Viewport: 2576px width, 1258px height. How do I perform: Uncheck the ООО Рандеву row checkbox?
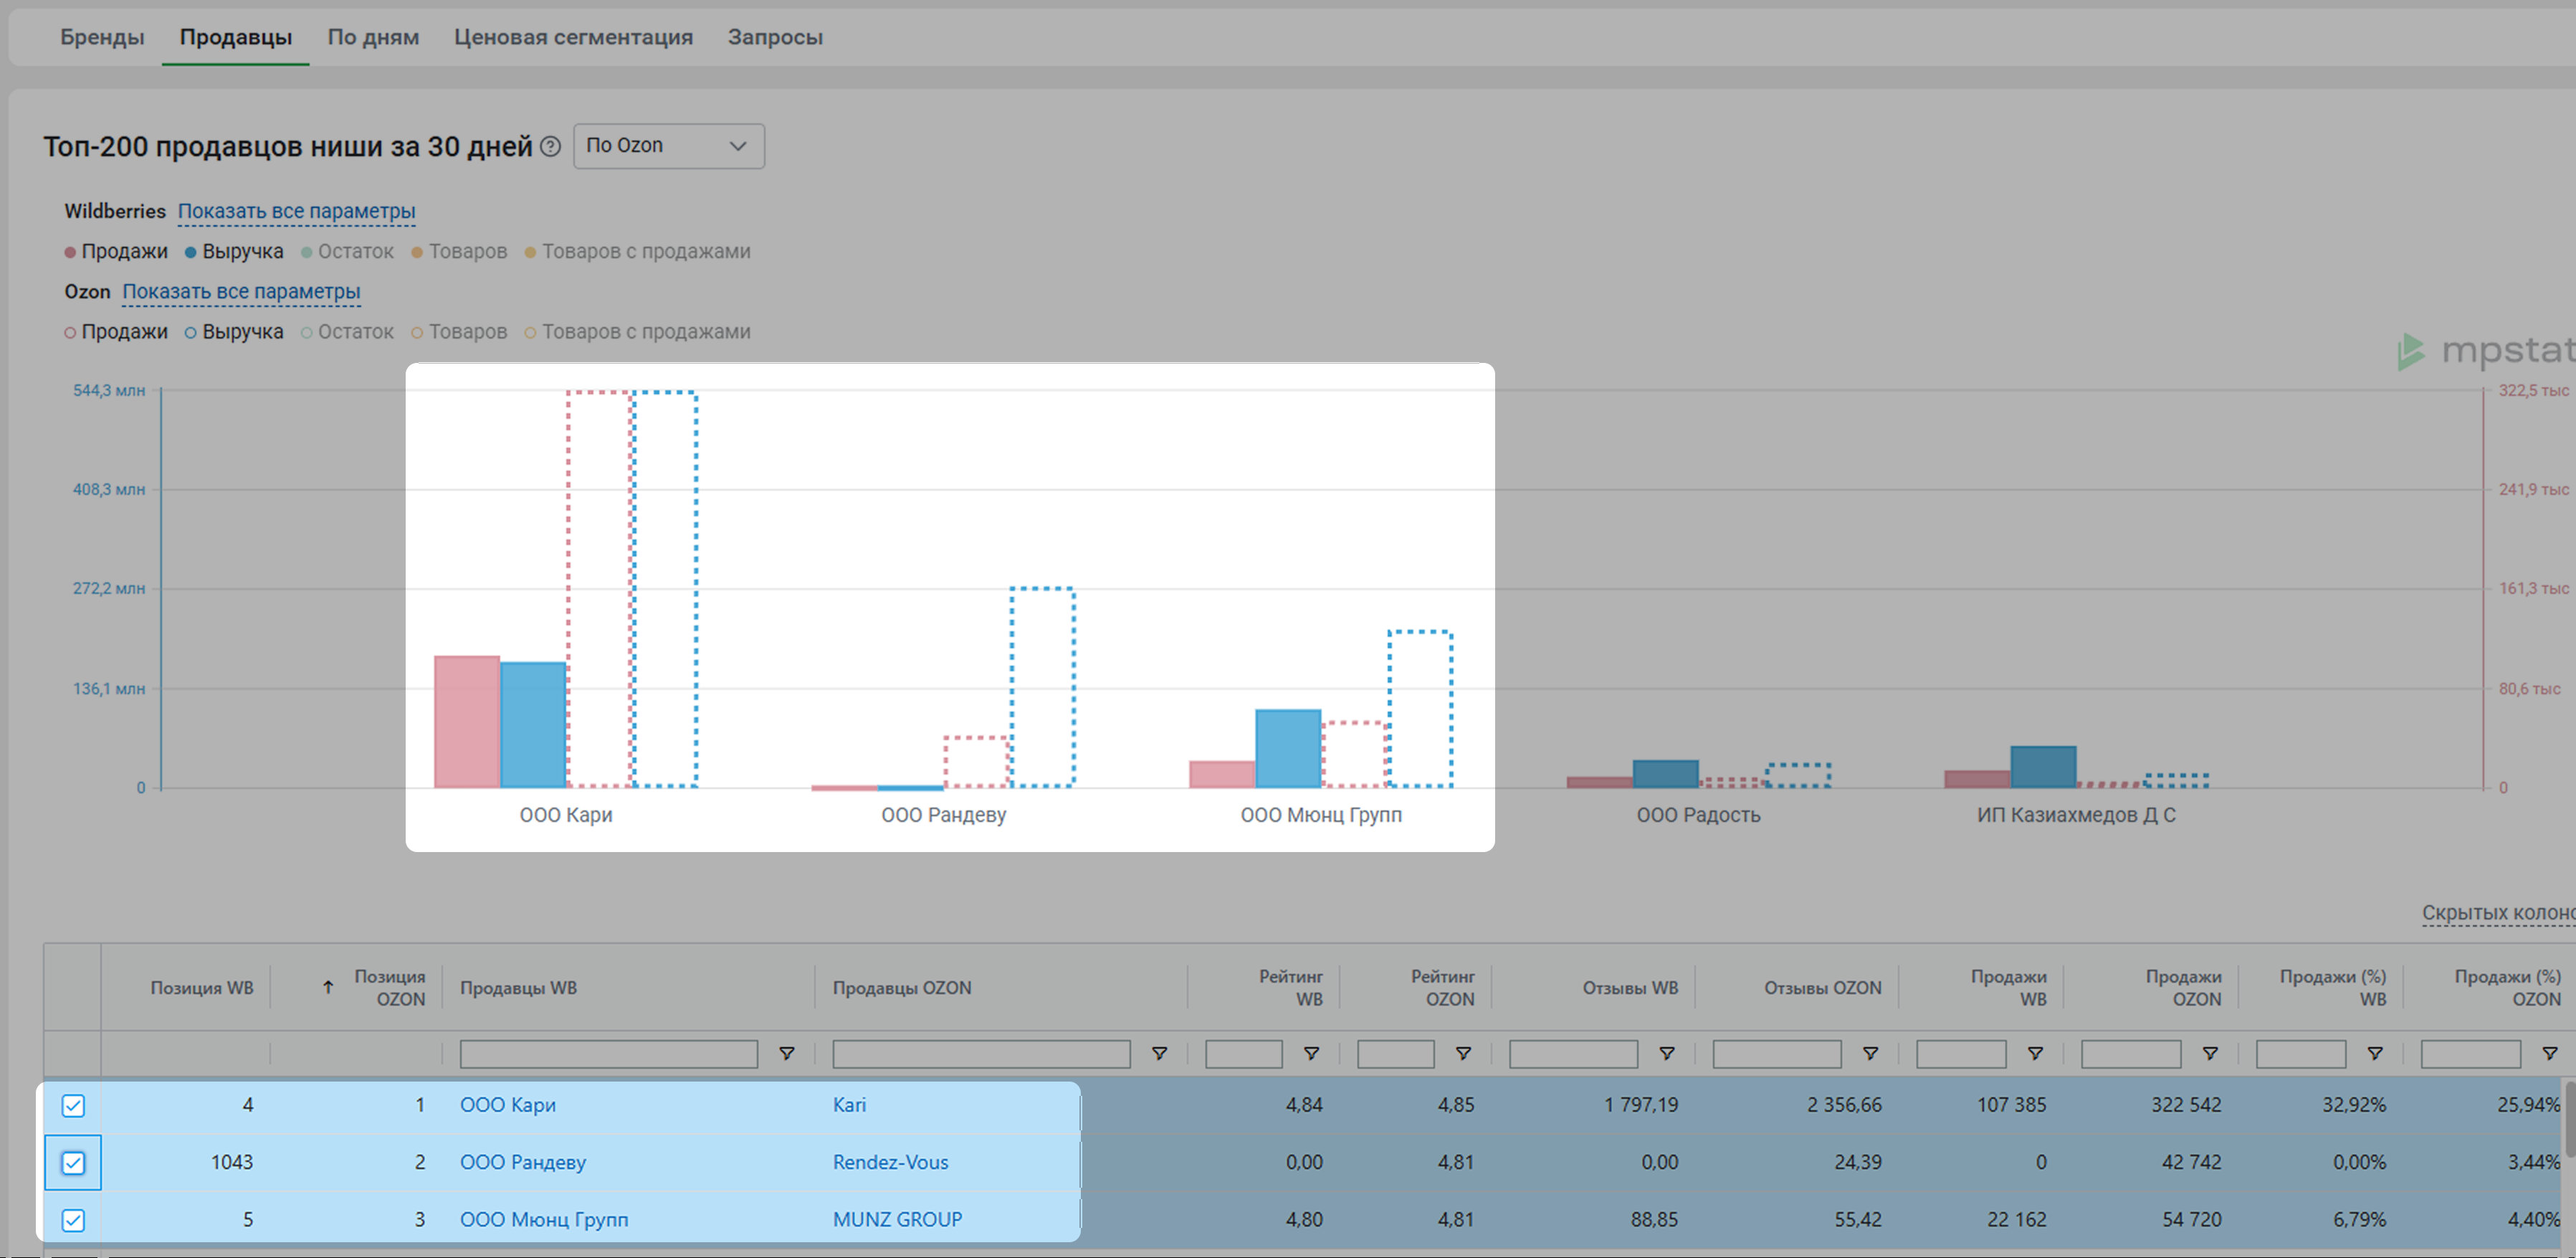[x=73, y=1162]
